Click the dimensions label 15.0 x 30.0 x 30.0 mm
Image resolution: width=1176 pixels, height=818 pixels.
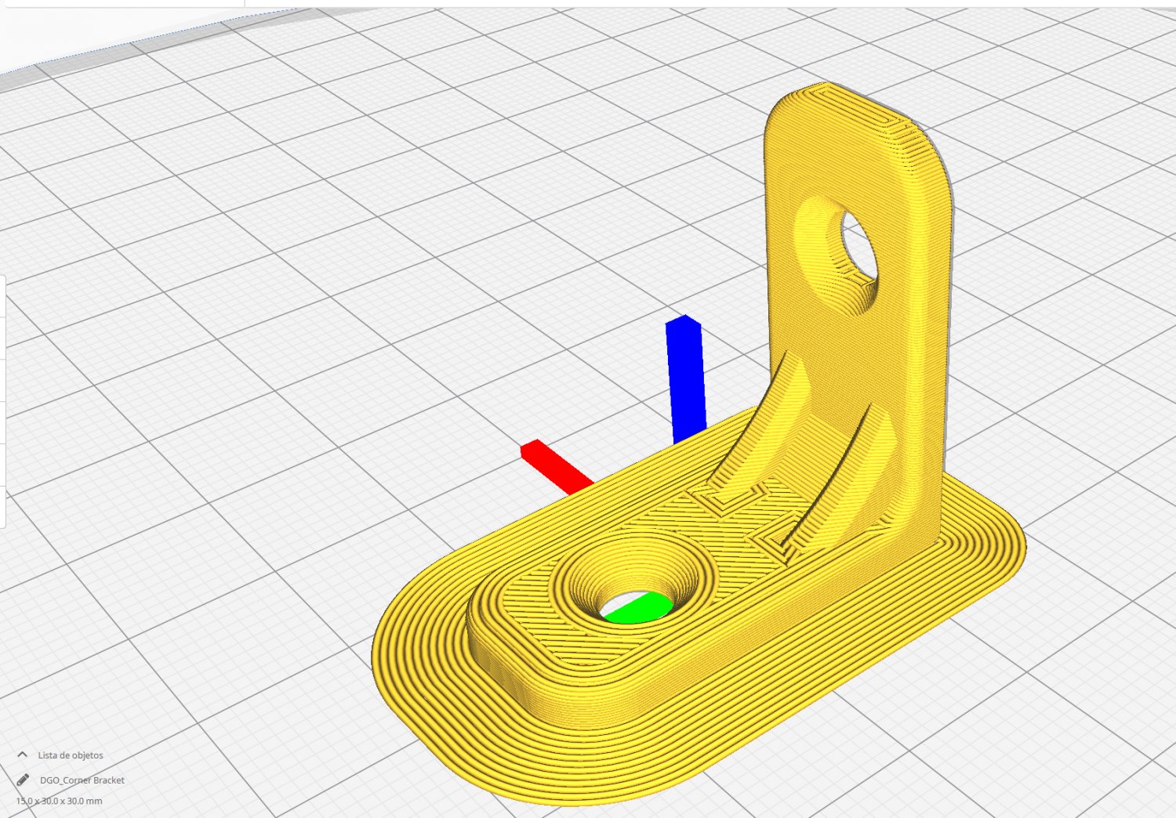(59, 802)
